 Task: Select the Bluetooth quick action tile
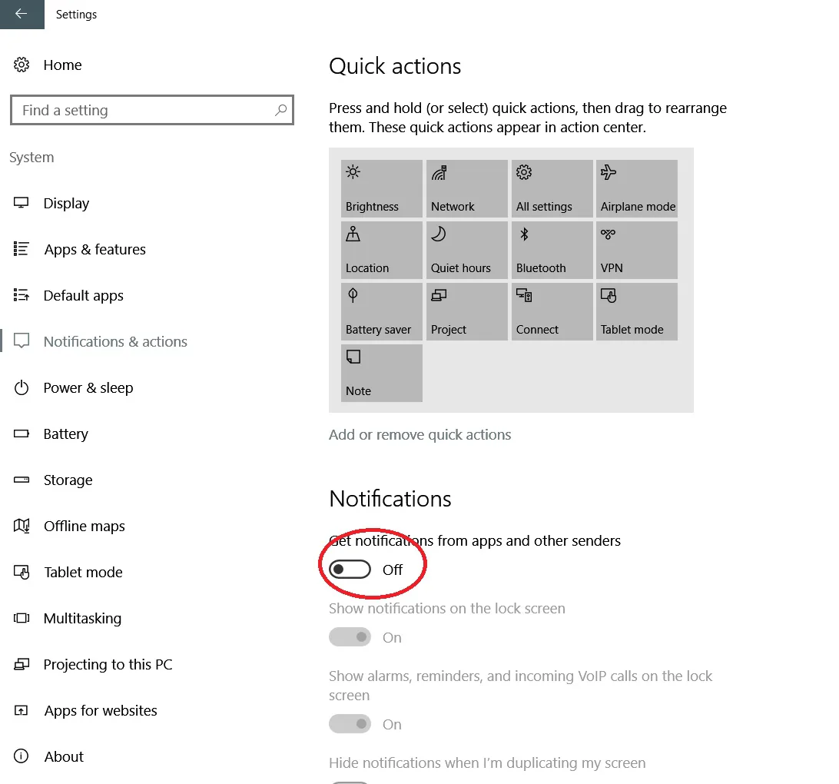pos(552,250)
